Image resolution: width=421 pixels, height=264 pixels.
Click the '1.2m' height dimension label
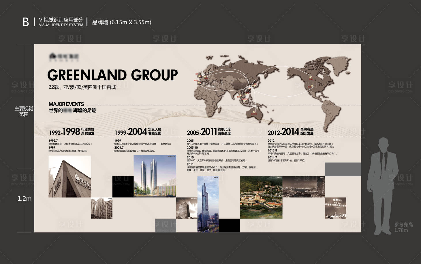click(25, 198)
